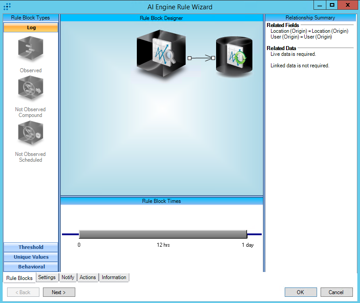Confirm the rule with OK button

point(300,292)
